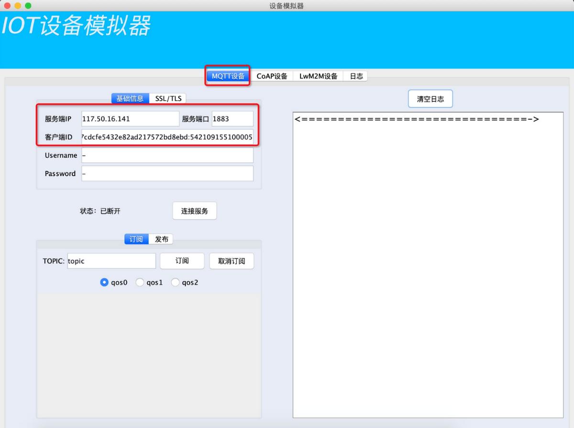
Task: Click the 订阅 subscribe button
Action: (182, 261)
